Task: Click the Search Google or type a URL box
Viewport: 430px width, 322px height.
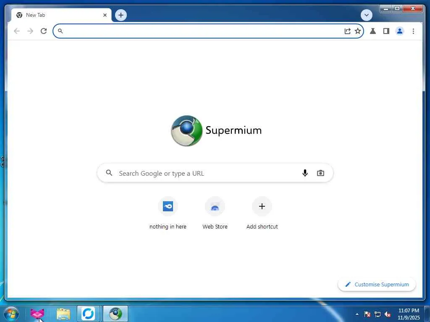Action: [x=215, y=173]
